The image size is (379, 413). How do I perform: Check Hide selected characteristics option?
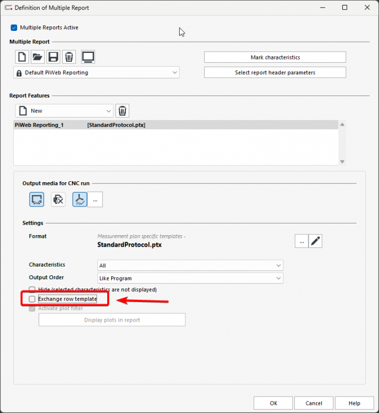32,290
